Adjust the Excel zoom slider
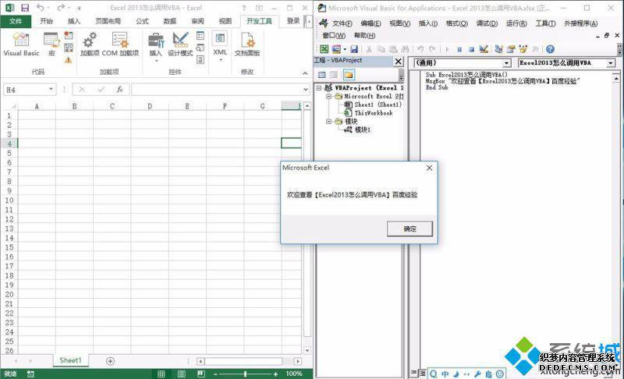 pos(245,374)
